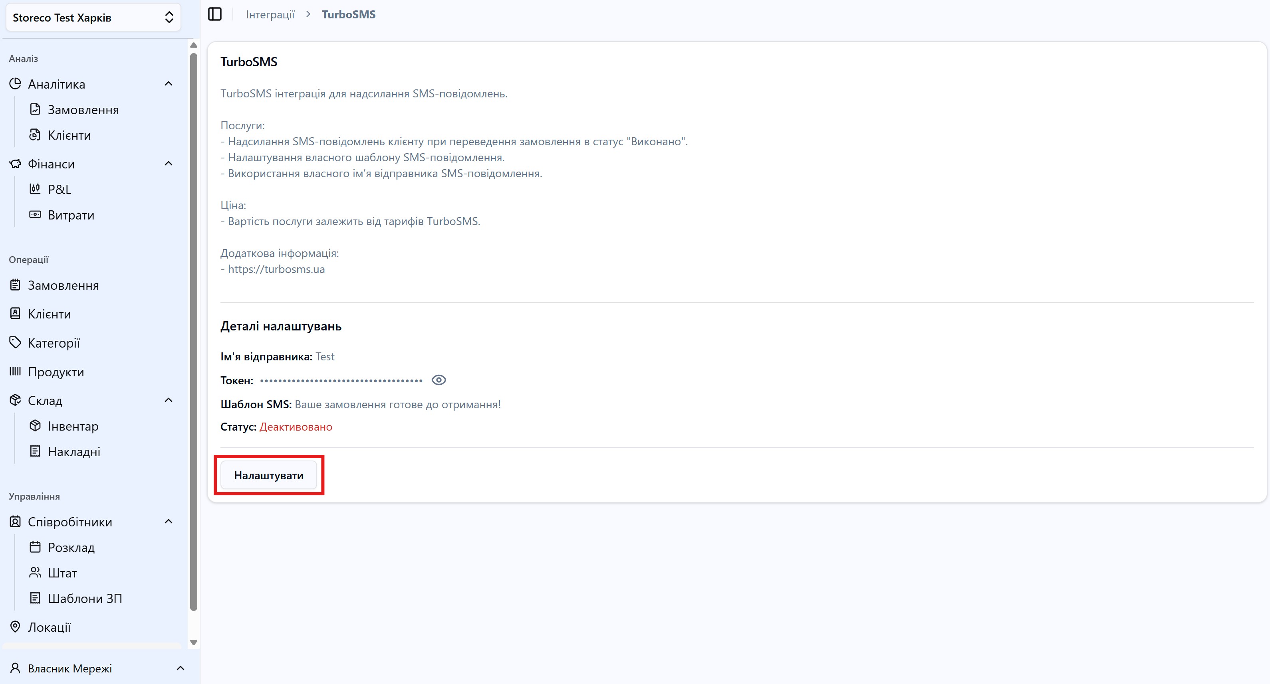The width and height of the screenshot is (1270, 684).
Task: Collapse the Аналітика section
Action: [168, 84]
